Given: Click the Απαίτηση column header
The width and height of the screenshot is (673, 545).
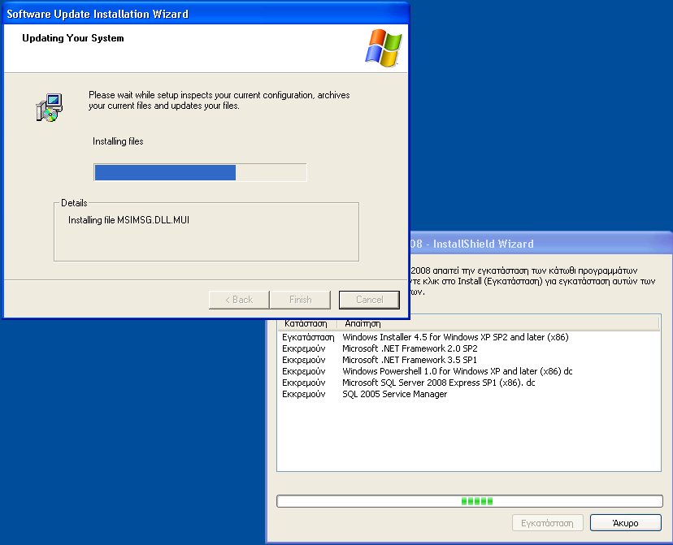Looking at the screenshot, I should [498, 323].
